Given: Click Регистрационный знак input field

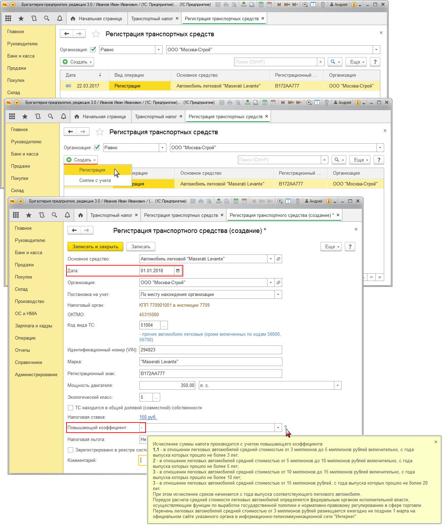Looking at the screenshot, I should point(210,373).
